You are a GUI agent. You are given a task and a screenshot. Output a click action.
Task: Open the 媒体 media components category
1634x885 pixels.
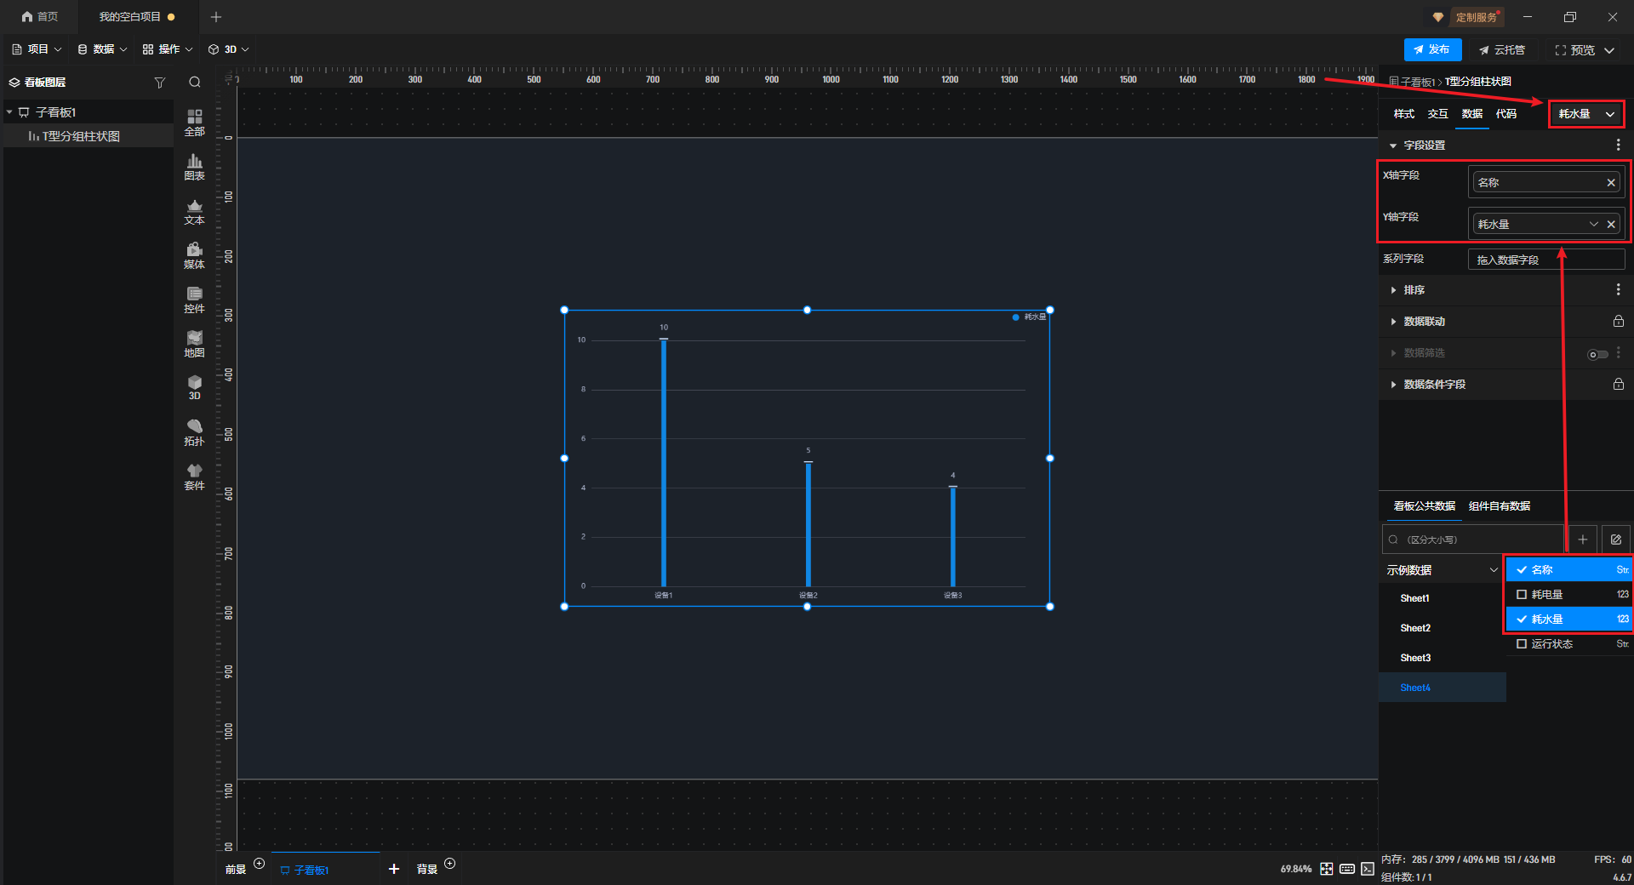coord(194,255)
